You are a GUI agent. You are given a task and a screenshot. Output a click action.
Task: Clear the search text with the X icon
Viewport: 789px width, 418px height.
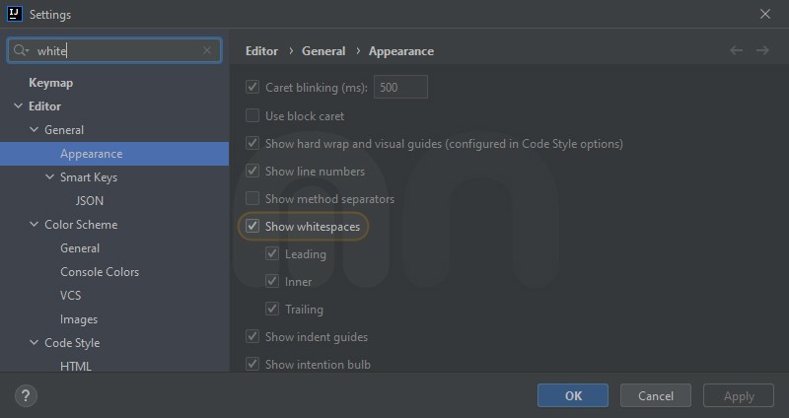(x=207, y=50)
